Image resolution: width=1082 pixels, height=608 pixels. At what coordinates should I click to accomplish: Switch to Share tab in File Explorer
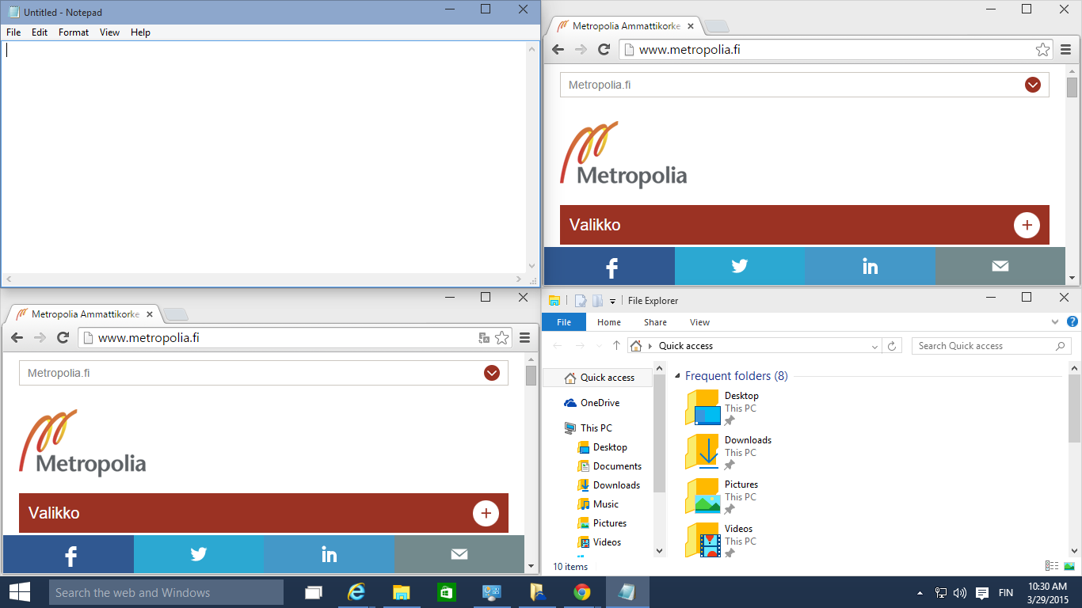pyautogui.click(x=655, y=322)
